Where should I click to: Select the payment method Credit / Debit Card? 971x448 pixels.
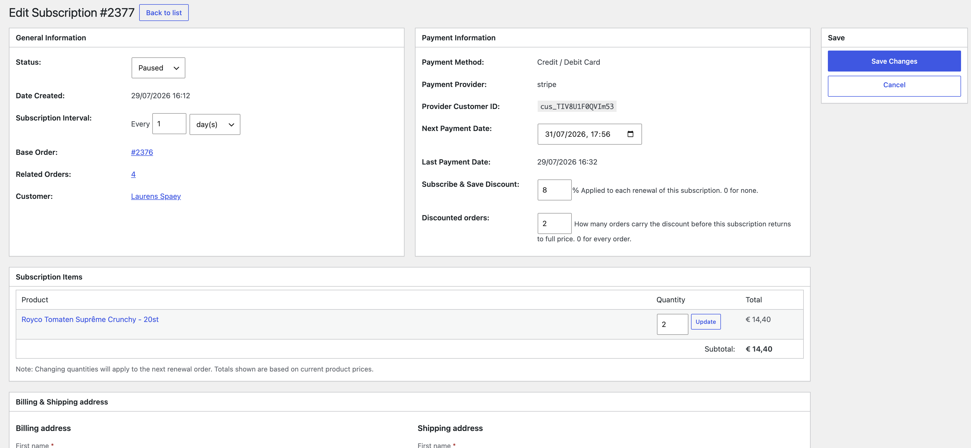pos(568,62)
